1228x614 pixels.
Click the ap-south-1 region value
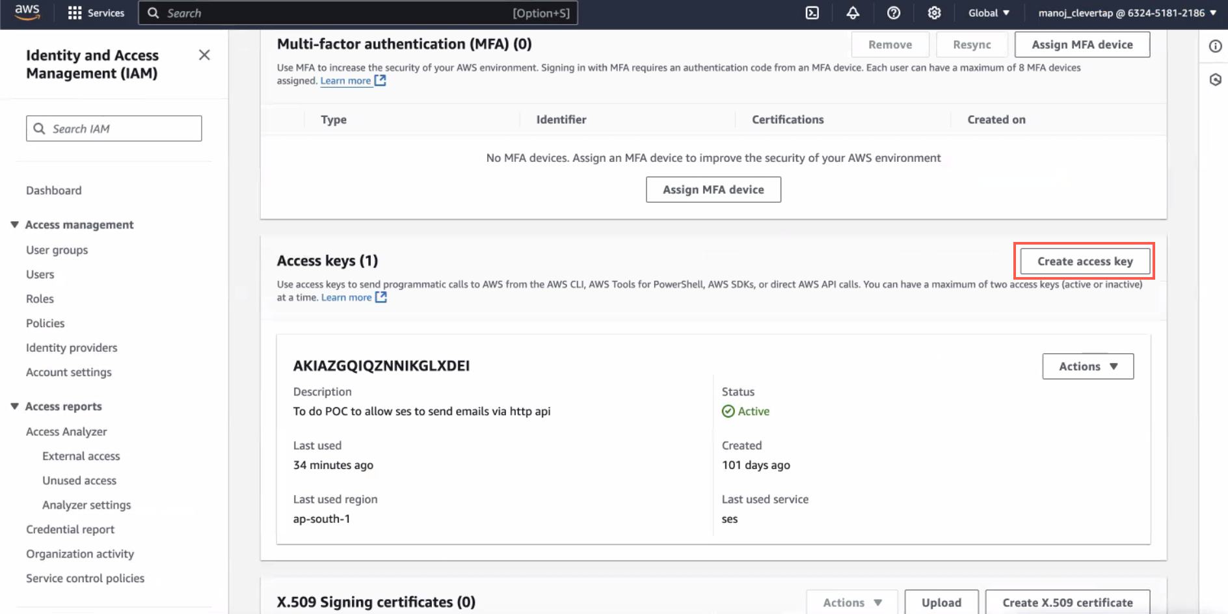(x=321, y=519)
